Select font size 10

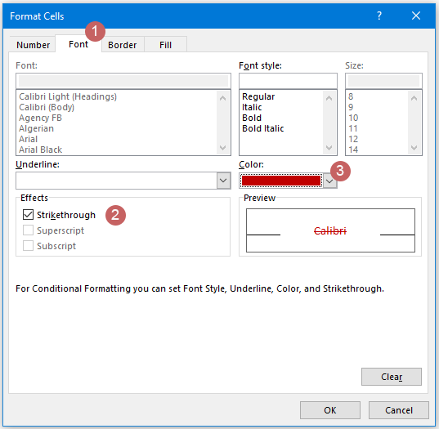tap(353, 118)
